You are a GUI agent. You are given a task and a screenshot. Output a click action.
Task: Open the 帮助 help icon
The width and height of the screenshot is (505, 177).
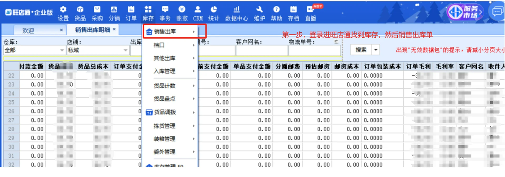pos(276,13)
